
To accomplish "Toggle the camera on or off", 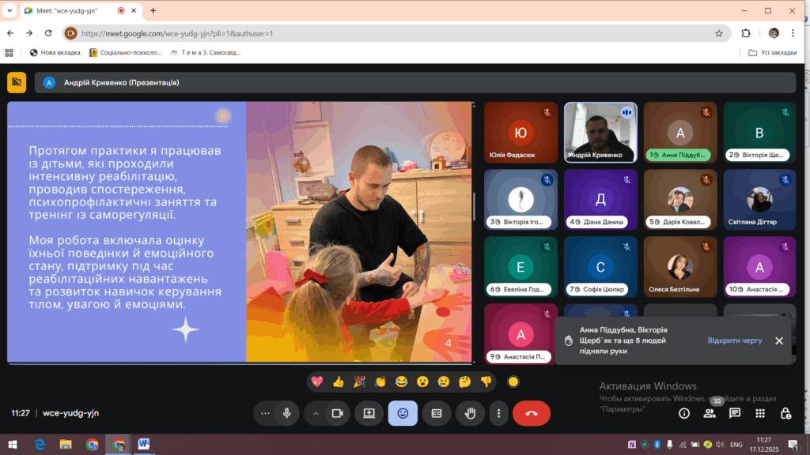I will tap(337, 413).
